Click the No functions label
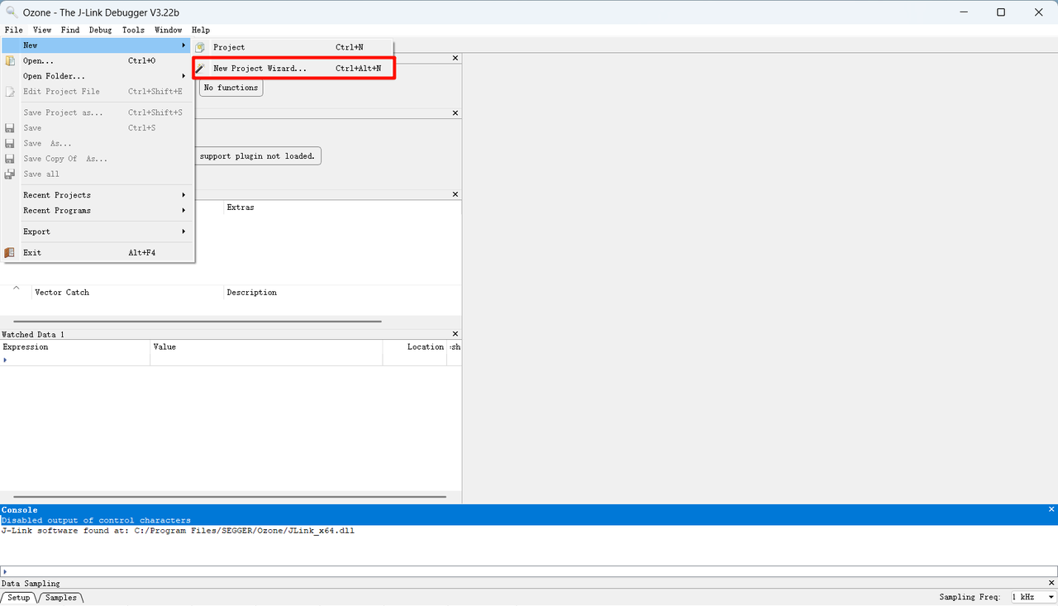 [x=231, y=88]
